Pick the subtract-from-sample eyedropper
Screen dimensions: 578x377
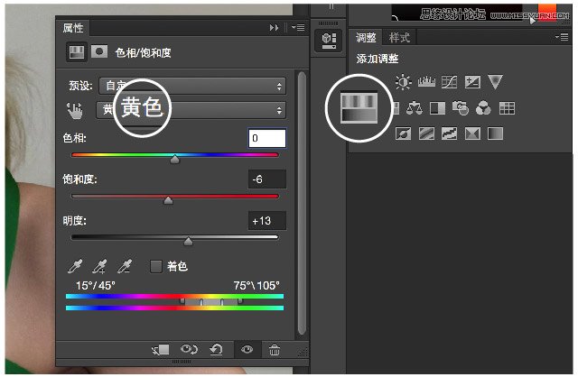click(x=125, y=266)
